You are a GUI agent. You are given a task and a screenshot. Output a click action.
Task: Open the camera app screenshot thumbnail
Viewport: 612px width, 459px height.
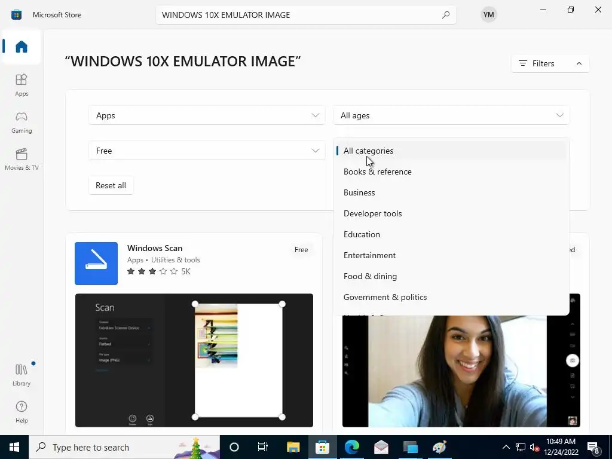tap(461, 371)
